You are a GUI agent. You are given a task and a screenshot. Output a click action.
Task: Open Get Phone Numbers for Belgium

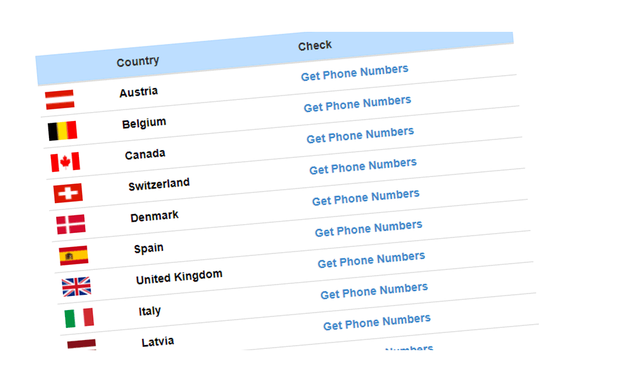pos(357,104)
